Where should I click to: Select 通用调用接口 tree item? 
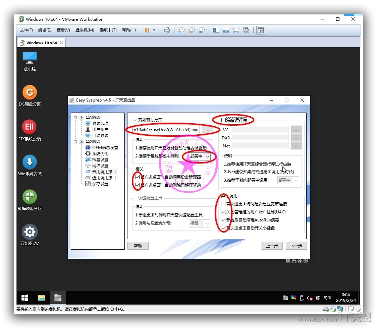(x=104, y=178)
